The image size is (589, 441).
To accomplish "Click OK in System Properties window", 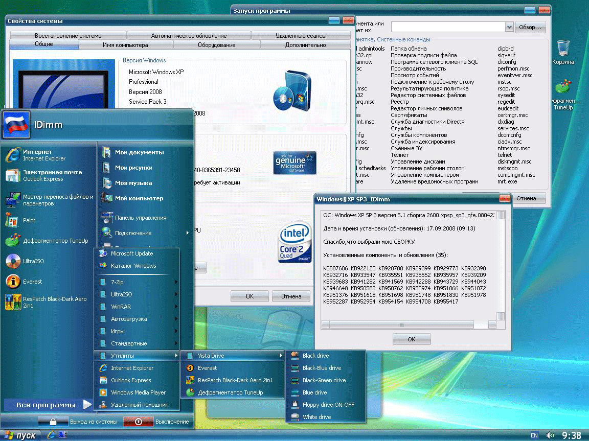I will (250, 296).
